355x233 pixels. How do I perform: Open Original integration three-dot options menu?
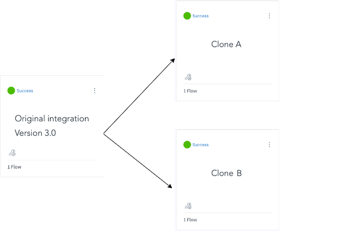95,91
